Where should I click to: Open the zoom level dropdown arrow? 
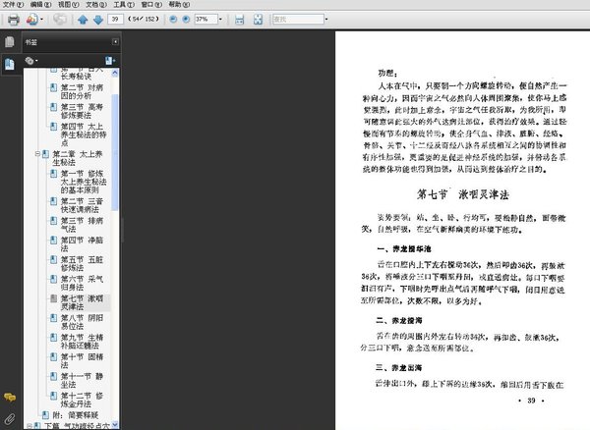pyautogui.click(x=220, y=20)
